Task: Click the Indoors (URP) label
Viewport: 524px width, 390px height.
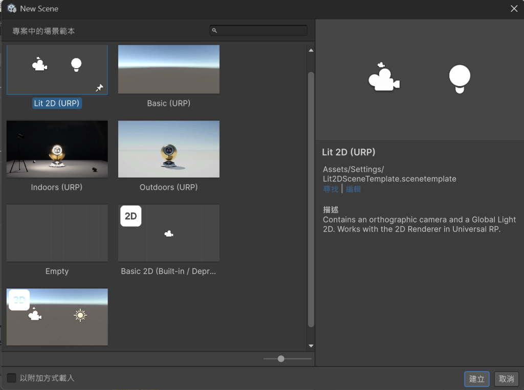Action: tap(57, 187)
